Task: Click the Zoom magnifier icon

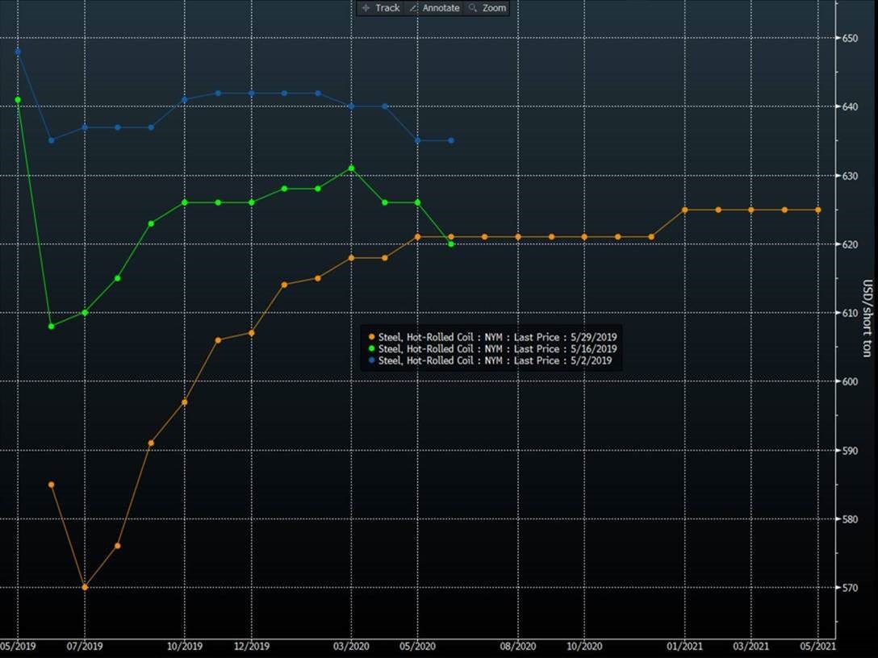Action: (473, 8)
